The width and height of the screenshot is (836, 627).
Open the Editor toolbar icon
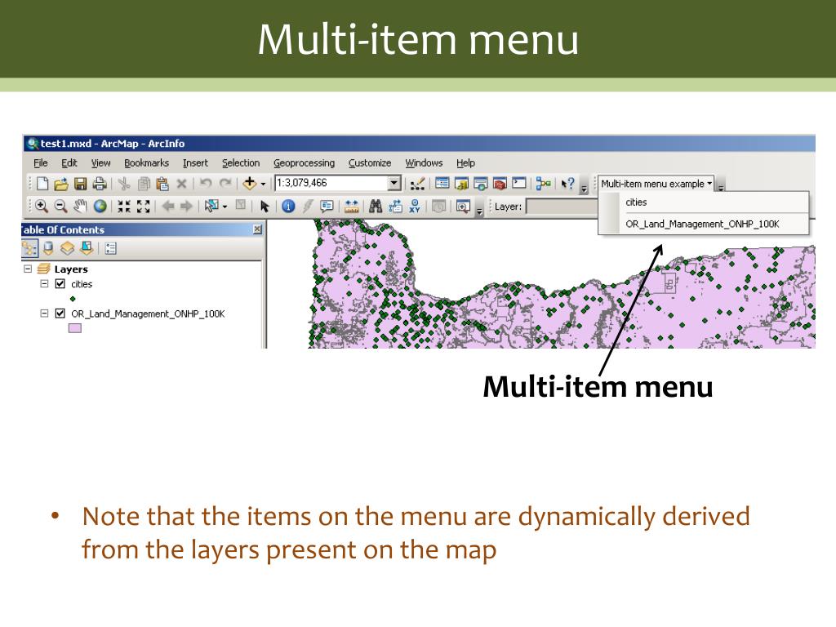pyautogui.click(x=417, y=184)
